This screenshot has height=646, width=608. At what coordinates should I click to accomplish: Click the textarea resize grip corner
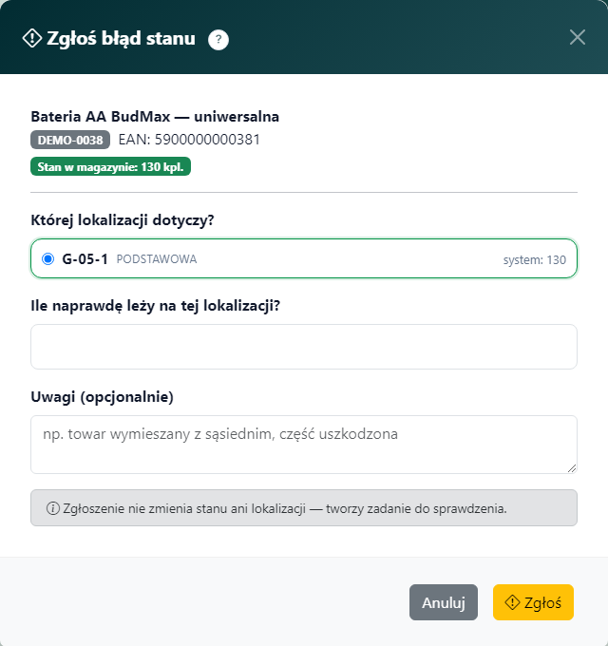point(571,468)
